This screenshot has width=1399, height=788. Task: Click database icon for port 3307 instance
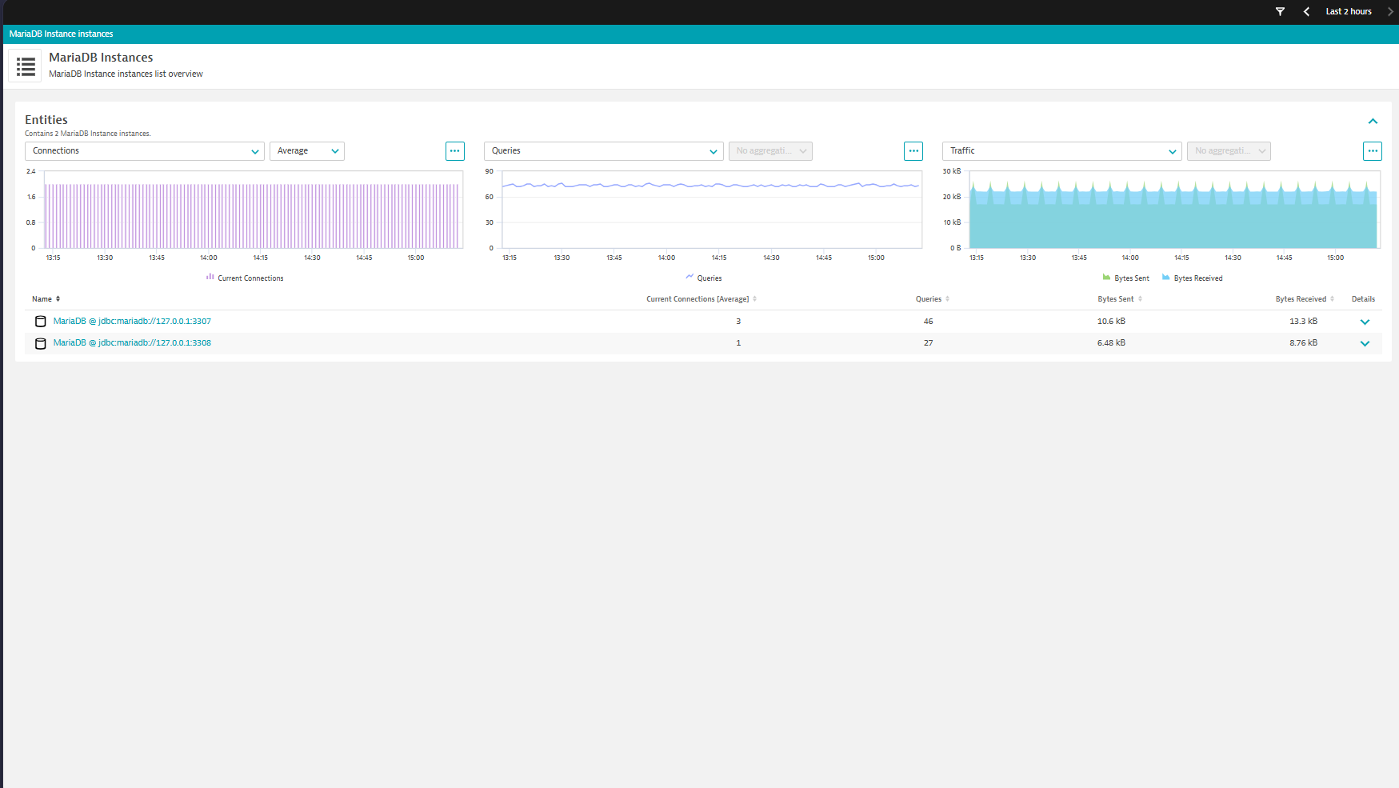pos(41,322)
